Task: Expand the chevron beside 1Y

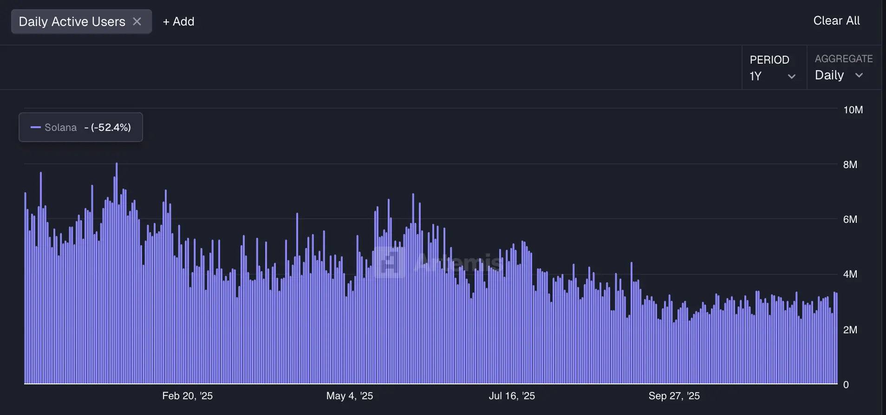Action: click(x=792, y=77)
